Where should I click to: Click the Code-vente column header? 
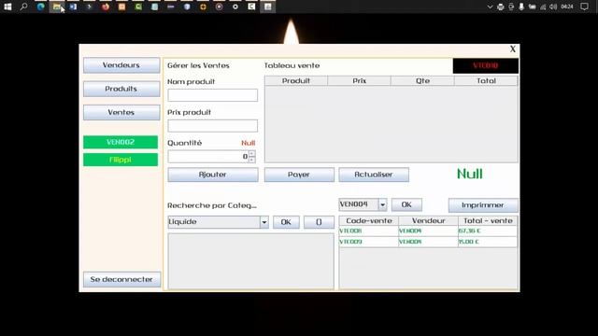click(x=369, y=221)
